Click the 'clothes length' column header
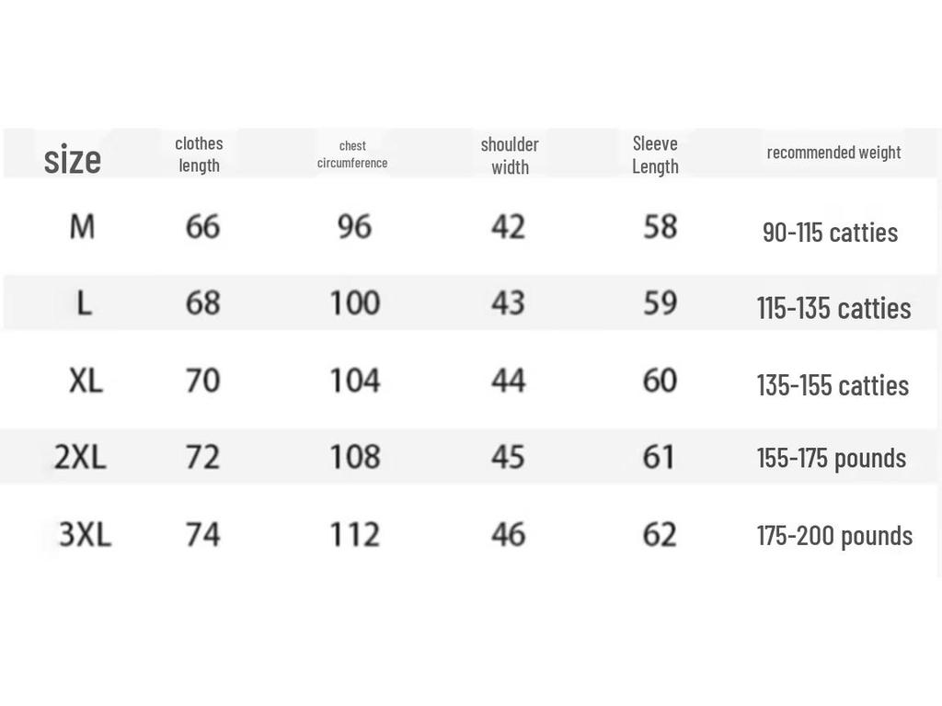 click(x=199, y=154)
